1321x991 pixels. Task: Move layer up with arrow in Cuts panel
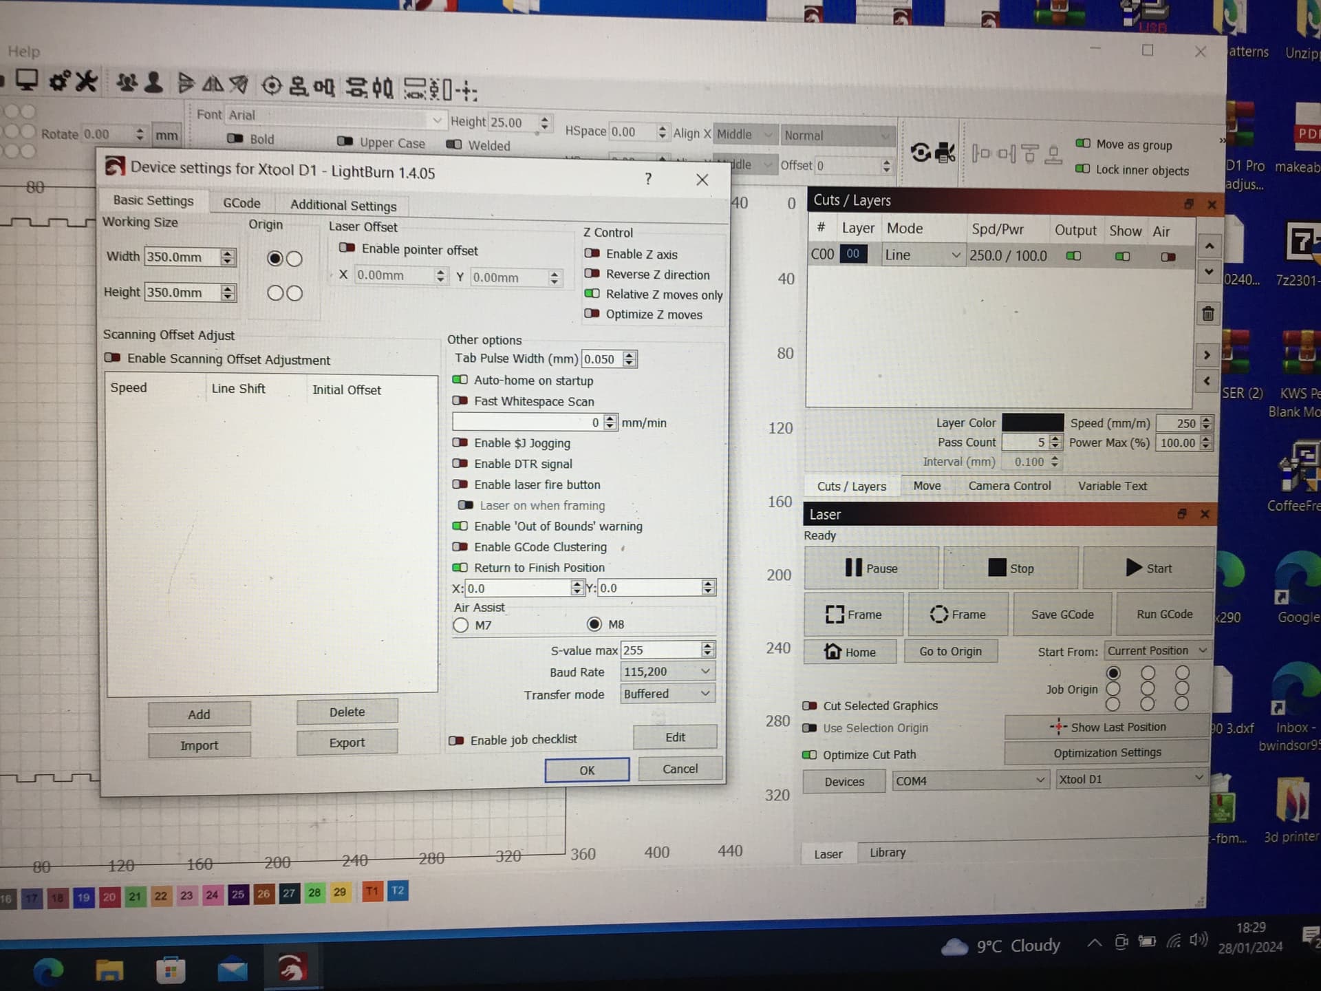pyautogui.click(x=1210, y=246)
